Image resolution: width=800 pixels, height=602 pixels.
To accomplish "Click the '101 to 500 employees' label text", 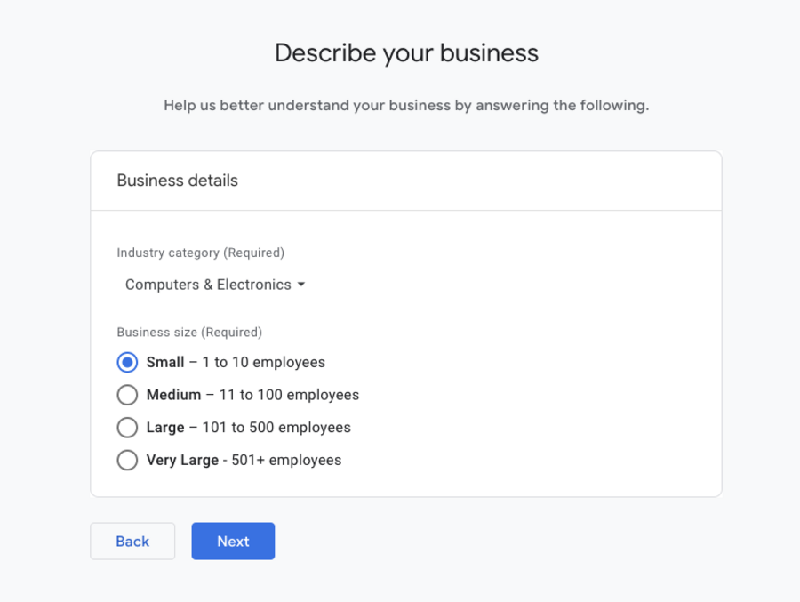I will pyautogui.click(x=276, y=428).
